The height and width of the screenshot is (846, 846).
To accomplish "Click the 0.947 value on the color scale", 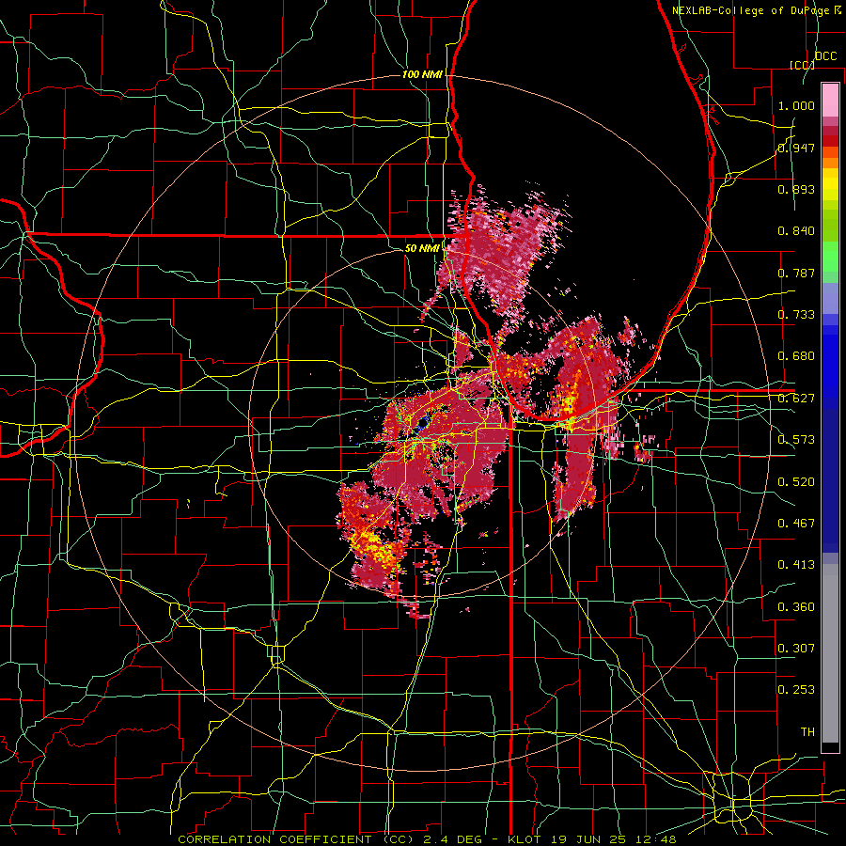I will click(796, 148).
